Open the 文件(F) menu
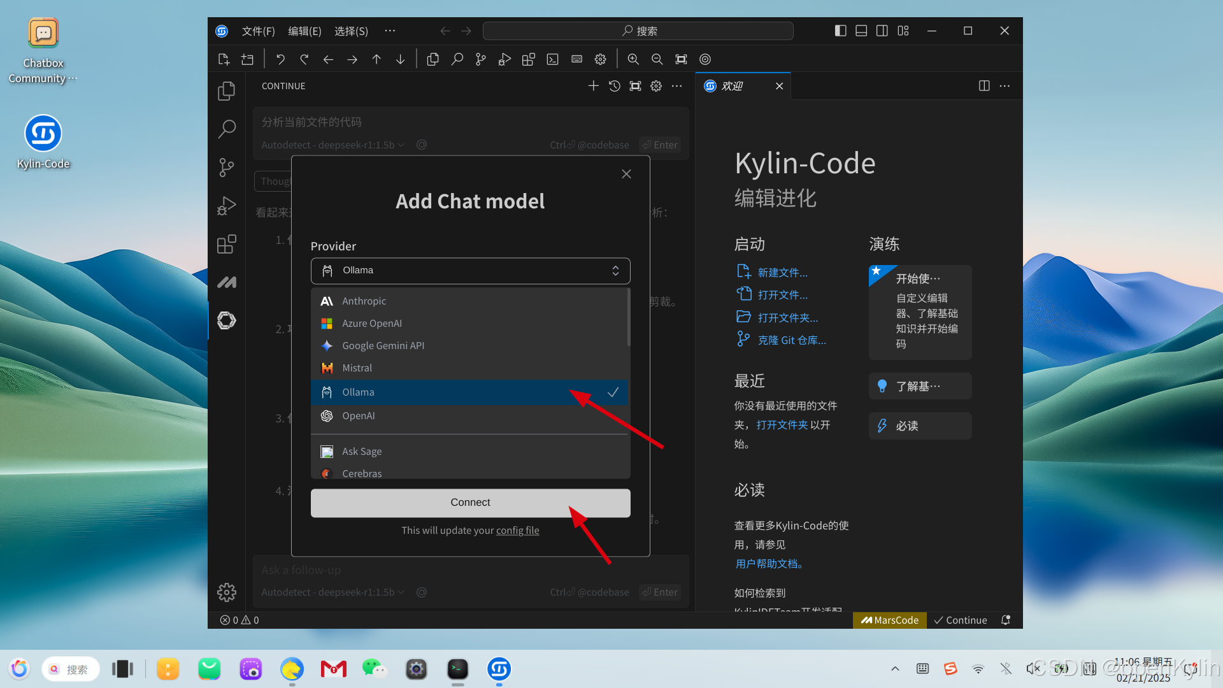 (x=258, y=31)
